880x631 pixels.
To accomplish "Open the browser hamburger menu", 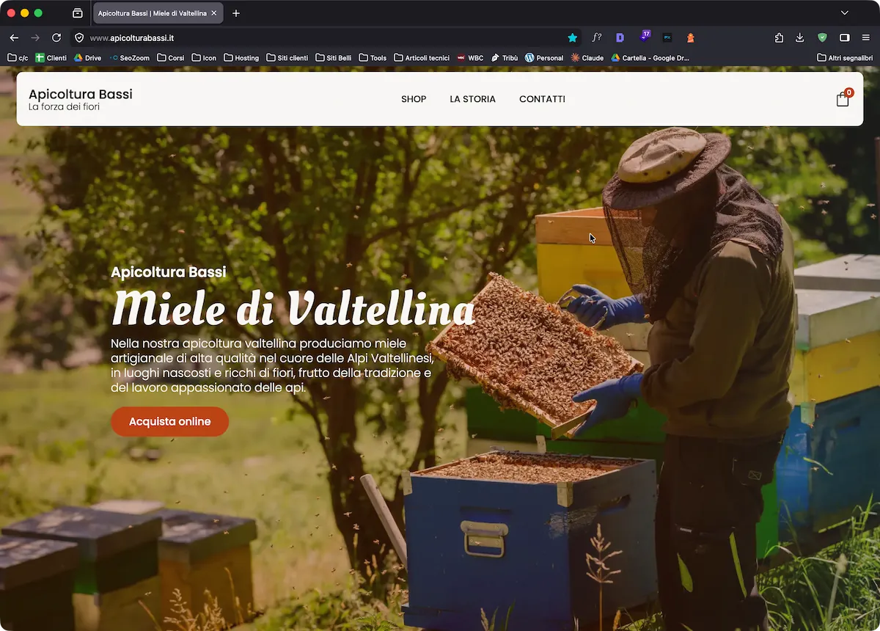I will (866, 37).
